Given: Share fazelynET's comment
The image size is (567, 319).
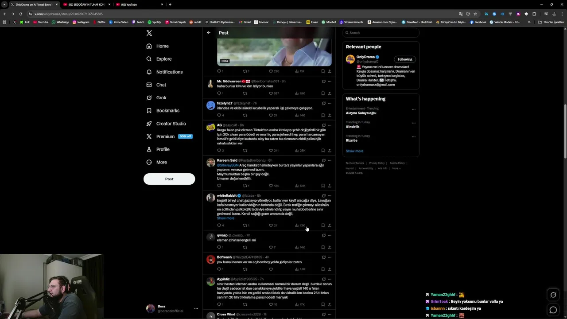Looking at the screenshot, I should [x=330, y=115].
